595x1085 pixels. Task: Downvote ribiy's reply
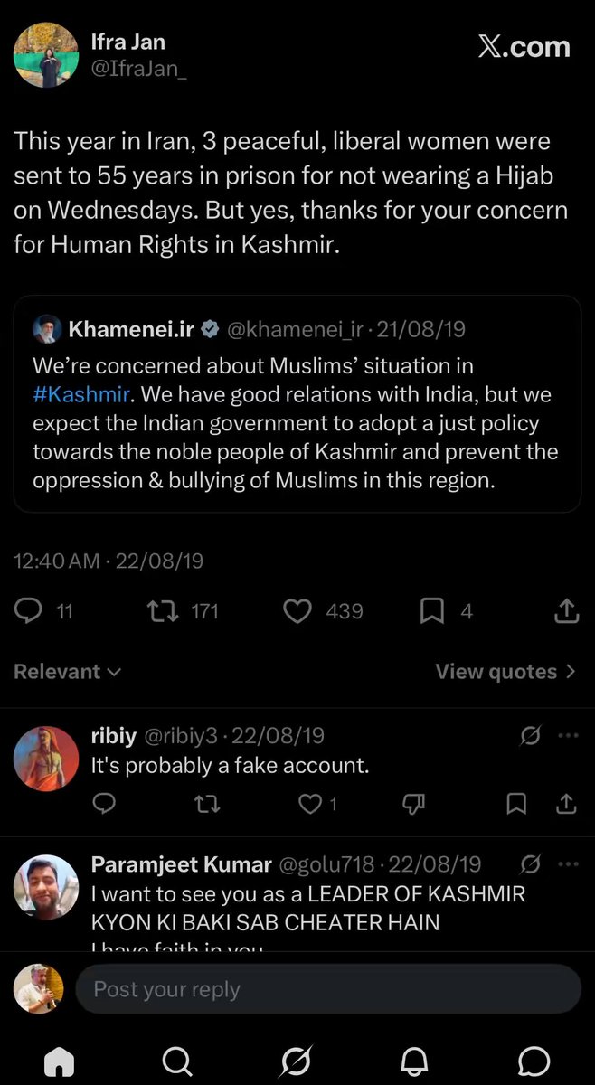tap(413, 803)
